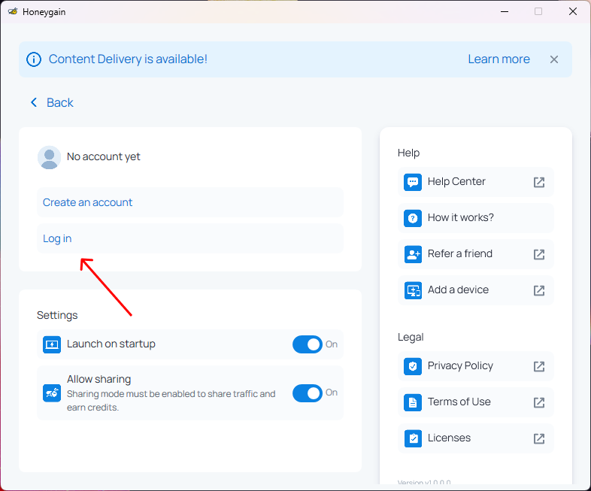The width and height of the screenshot is (591, 491).
Task: Open the How it works? entry
Action: click(x=476, y=218)
